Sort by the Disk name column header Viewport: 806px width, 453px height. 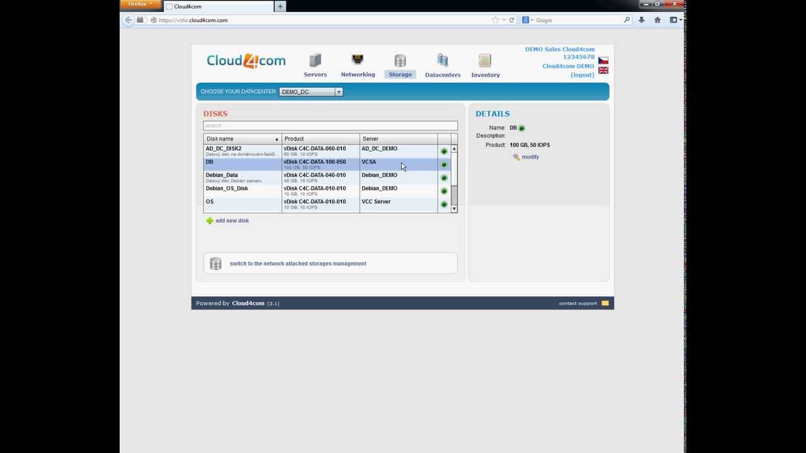[x=242, y=139]
